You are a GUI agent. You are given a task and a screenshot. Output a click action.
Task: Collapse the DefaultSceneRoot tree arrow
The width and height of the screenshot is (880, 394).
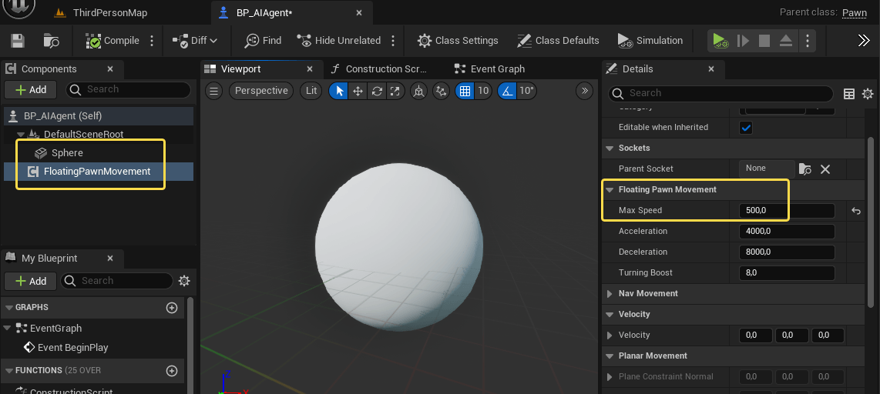21,135
